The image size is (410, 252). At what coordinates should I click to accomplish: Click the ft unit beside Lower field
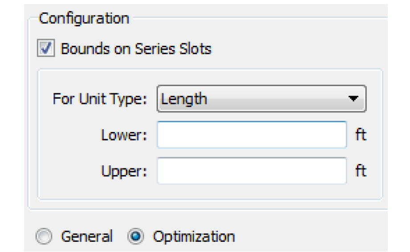(361, 135)
